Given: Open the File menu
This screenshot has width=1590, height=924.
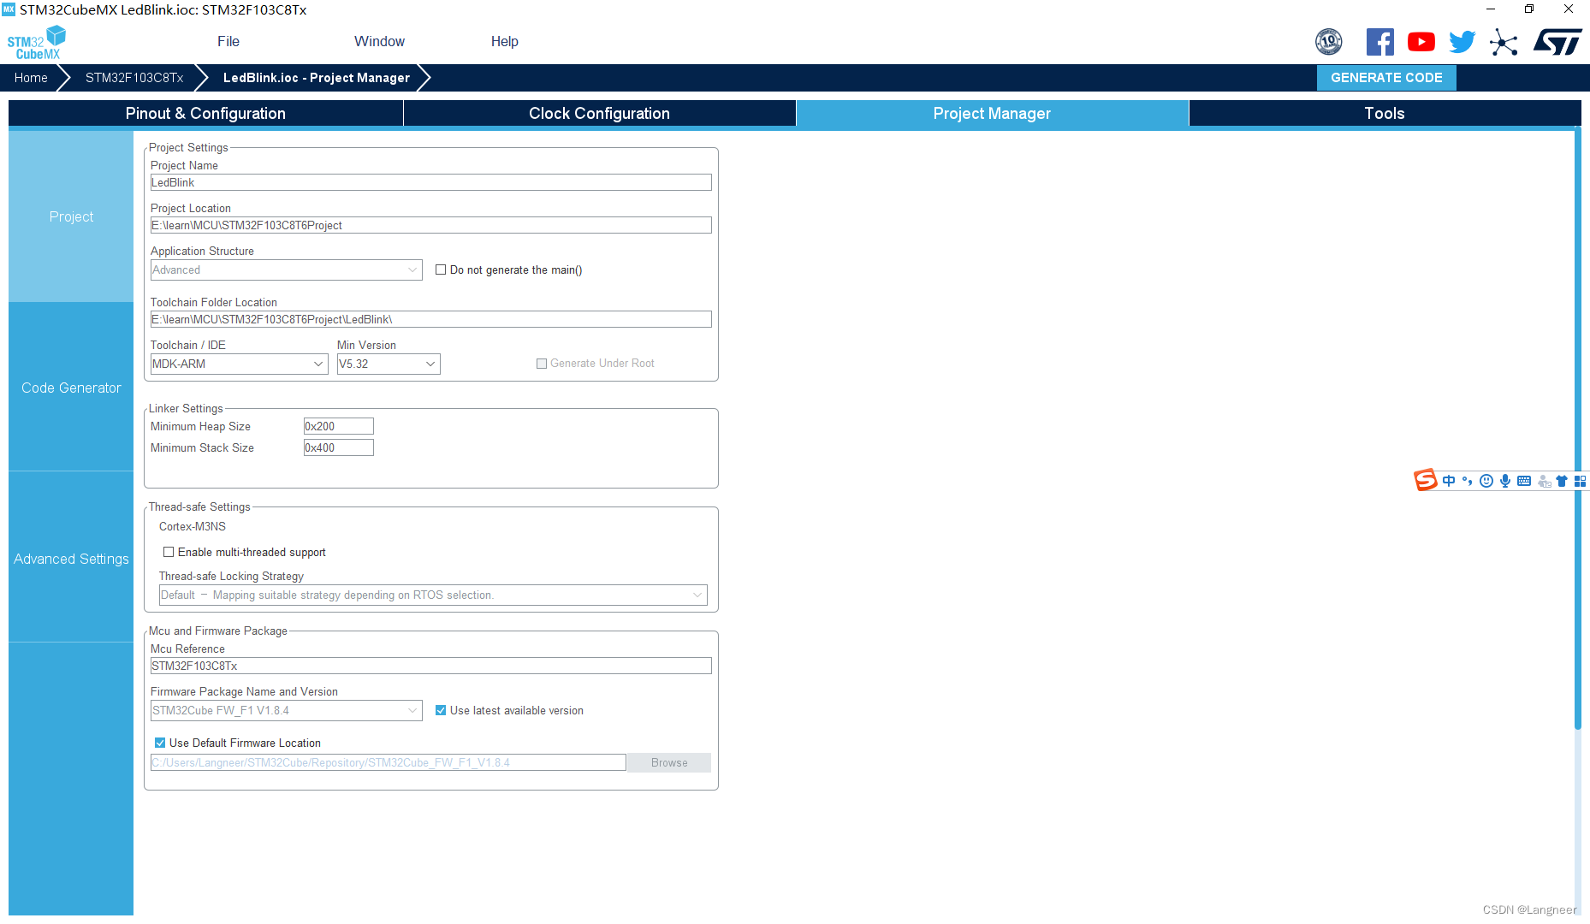Looking at the screenshot, I should pos(228,41).
